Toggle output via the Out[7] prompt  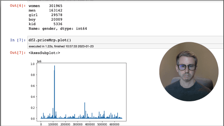coord(18,53)
